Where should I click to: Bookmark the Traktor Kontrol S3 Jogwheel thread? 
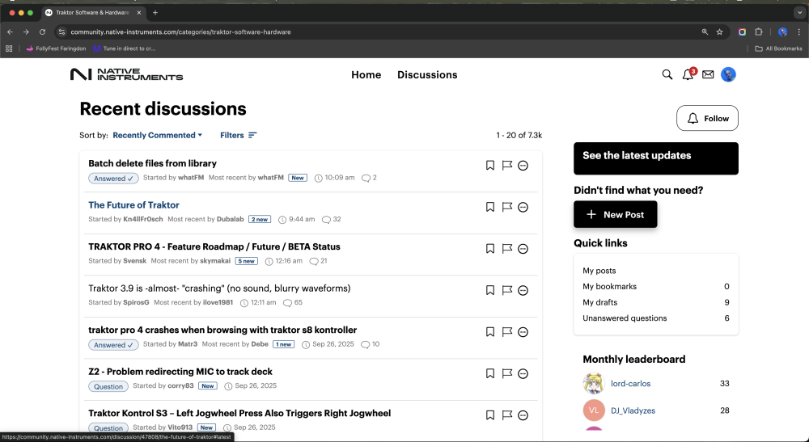490,415
